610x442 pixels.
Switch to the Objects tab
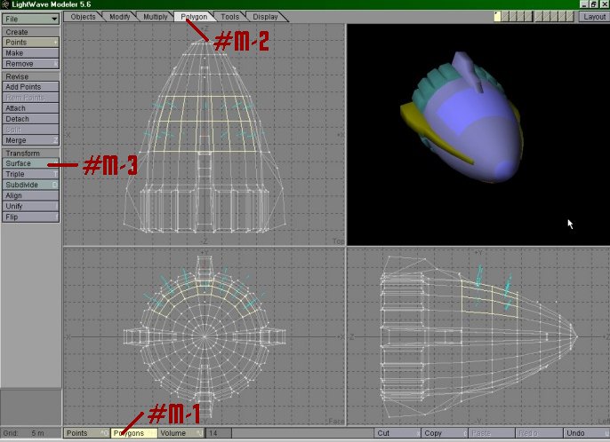point(83,16)
